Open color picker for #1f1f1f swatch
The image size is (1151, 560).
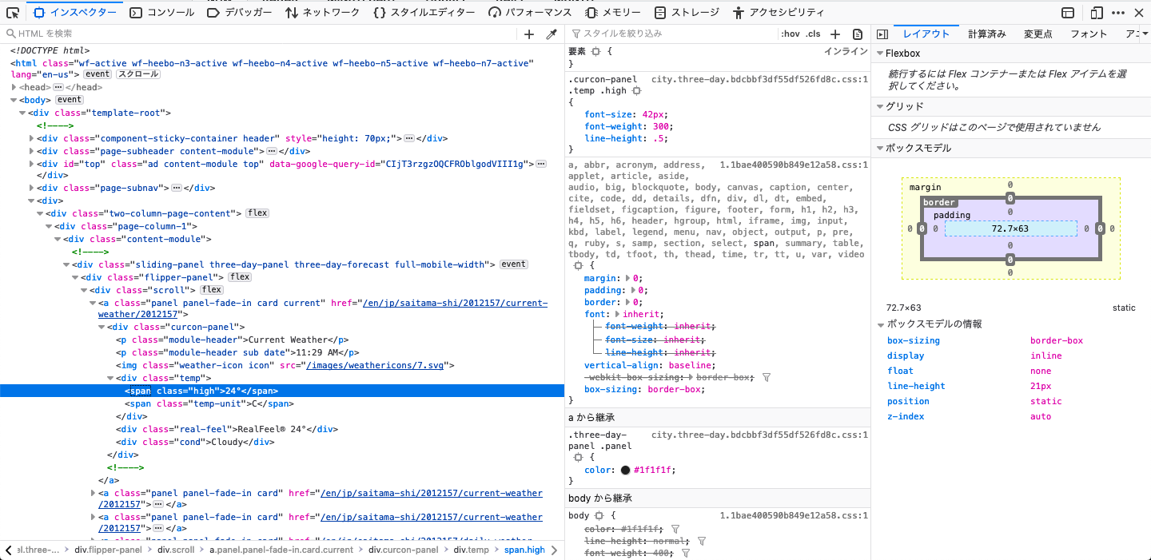tap(625, 470)
